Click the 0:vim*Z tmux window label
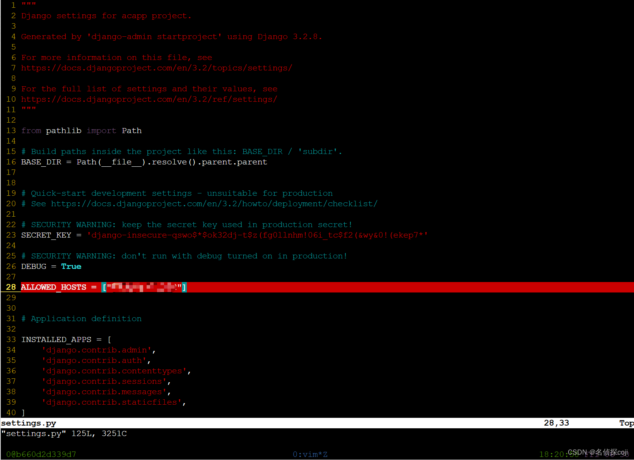 (x=310, y=454)
